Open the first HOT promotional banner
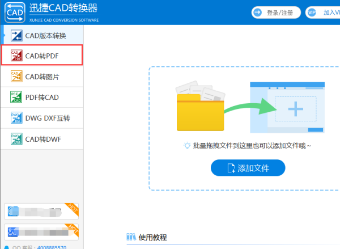 (41, 211)
